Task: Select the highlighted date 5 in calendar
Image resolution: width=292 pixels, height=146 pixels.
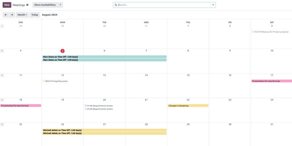Action: click(x=62, y=51)
